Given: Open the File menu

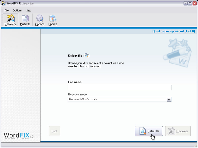Looking at the screenshot, I should (x=7, y=10).
